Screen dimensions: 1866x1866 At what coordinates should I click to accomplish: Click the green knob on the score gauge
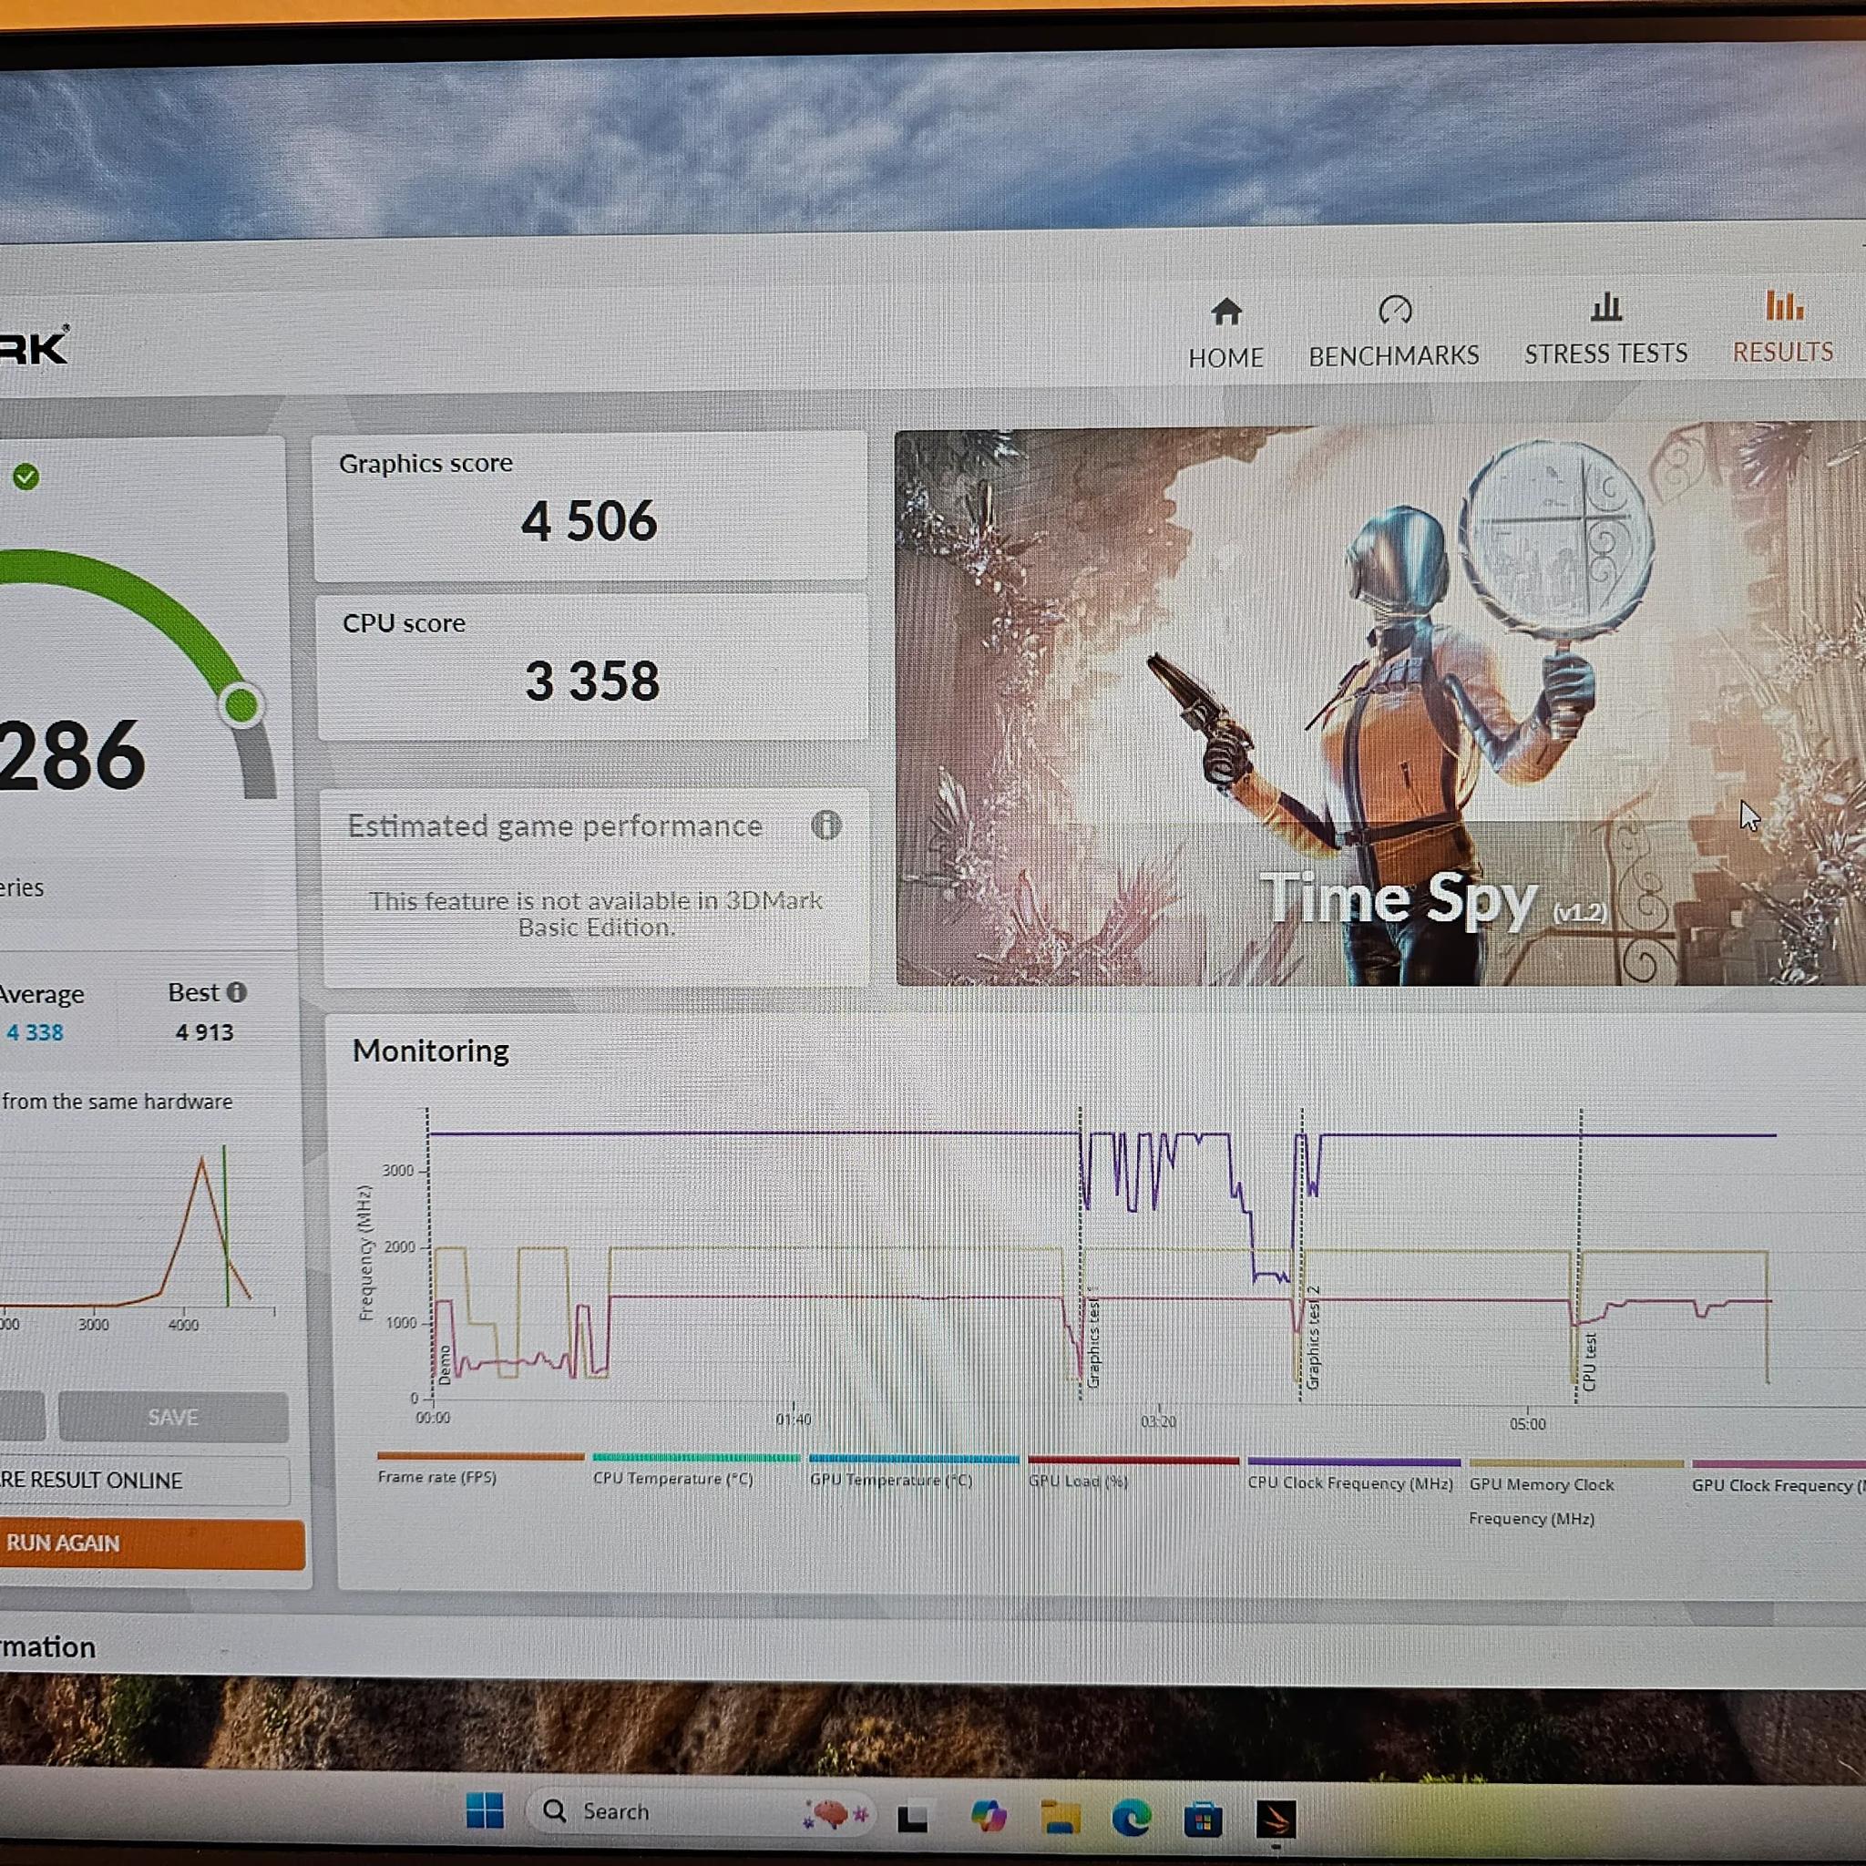pos(241,705)
